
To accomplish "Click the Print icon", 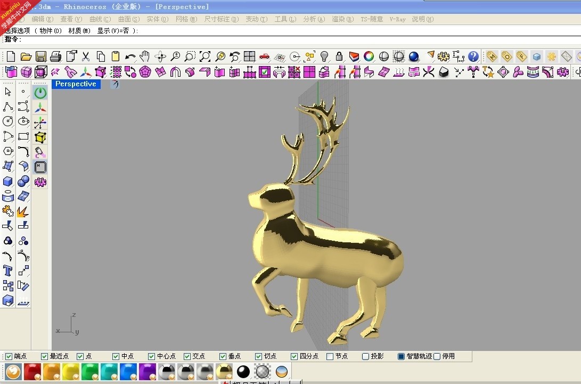I will coord(55,56).
